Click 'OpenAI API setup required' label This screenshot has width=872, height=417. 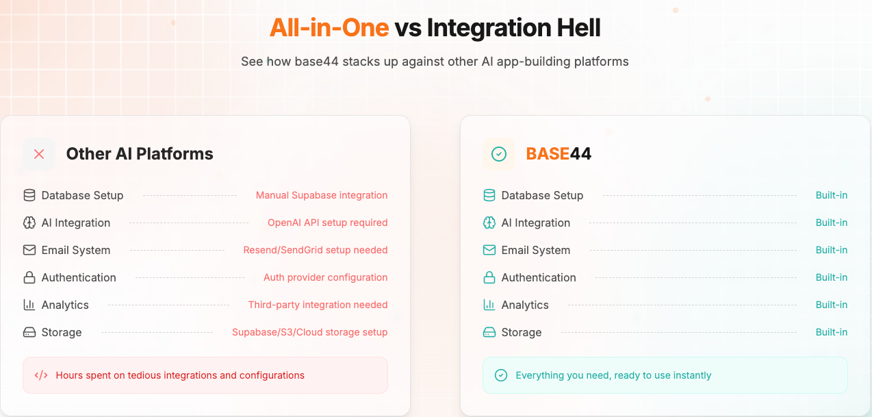pos(328,223)
